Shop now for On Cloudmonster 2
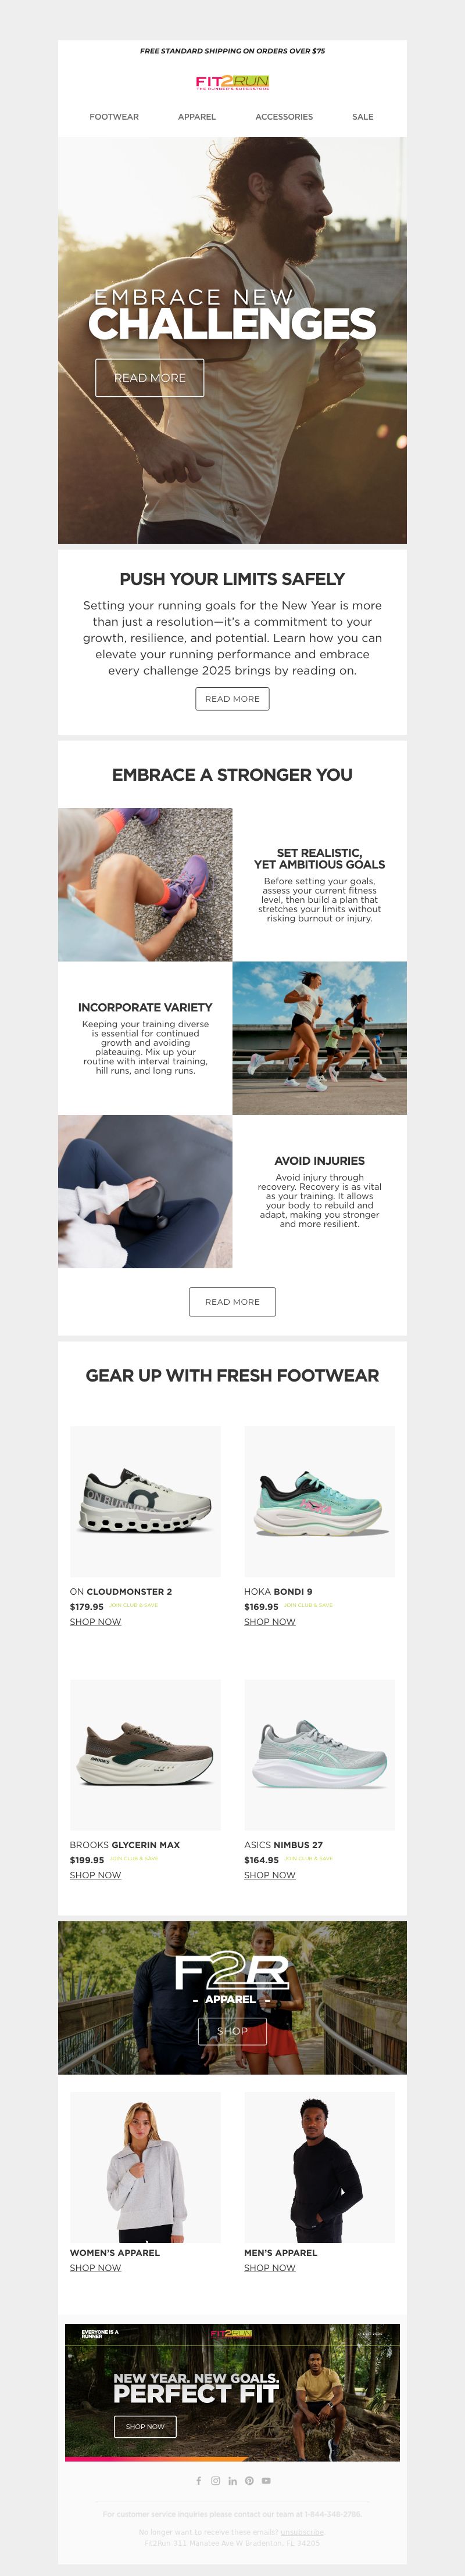 click(95, 1621)
